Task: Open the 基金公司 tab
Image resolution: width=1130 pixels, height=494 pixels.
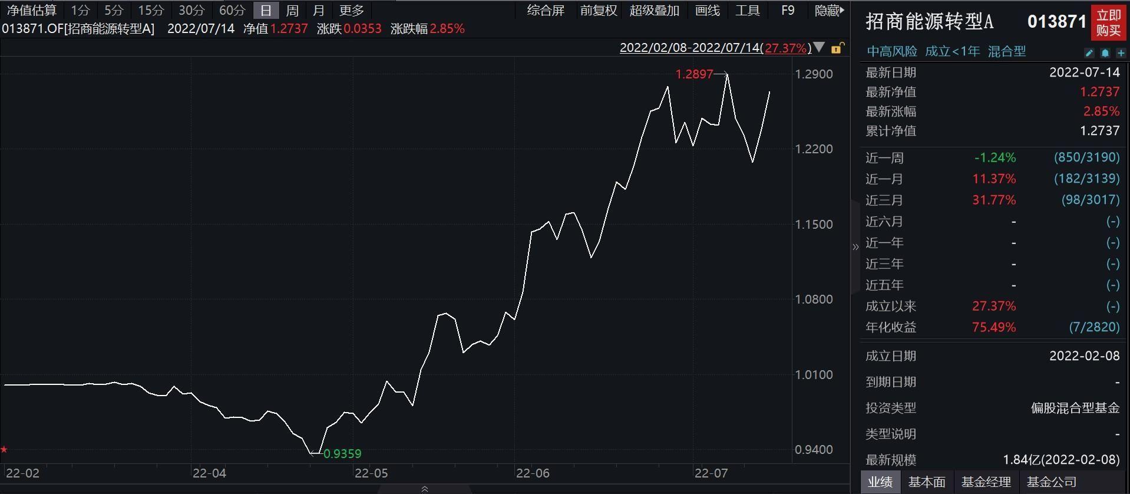Action: [x=1052, y=482]
